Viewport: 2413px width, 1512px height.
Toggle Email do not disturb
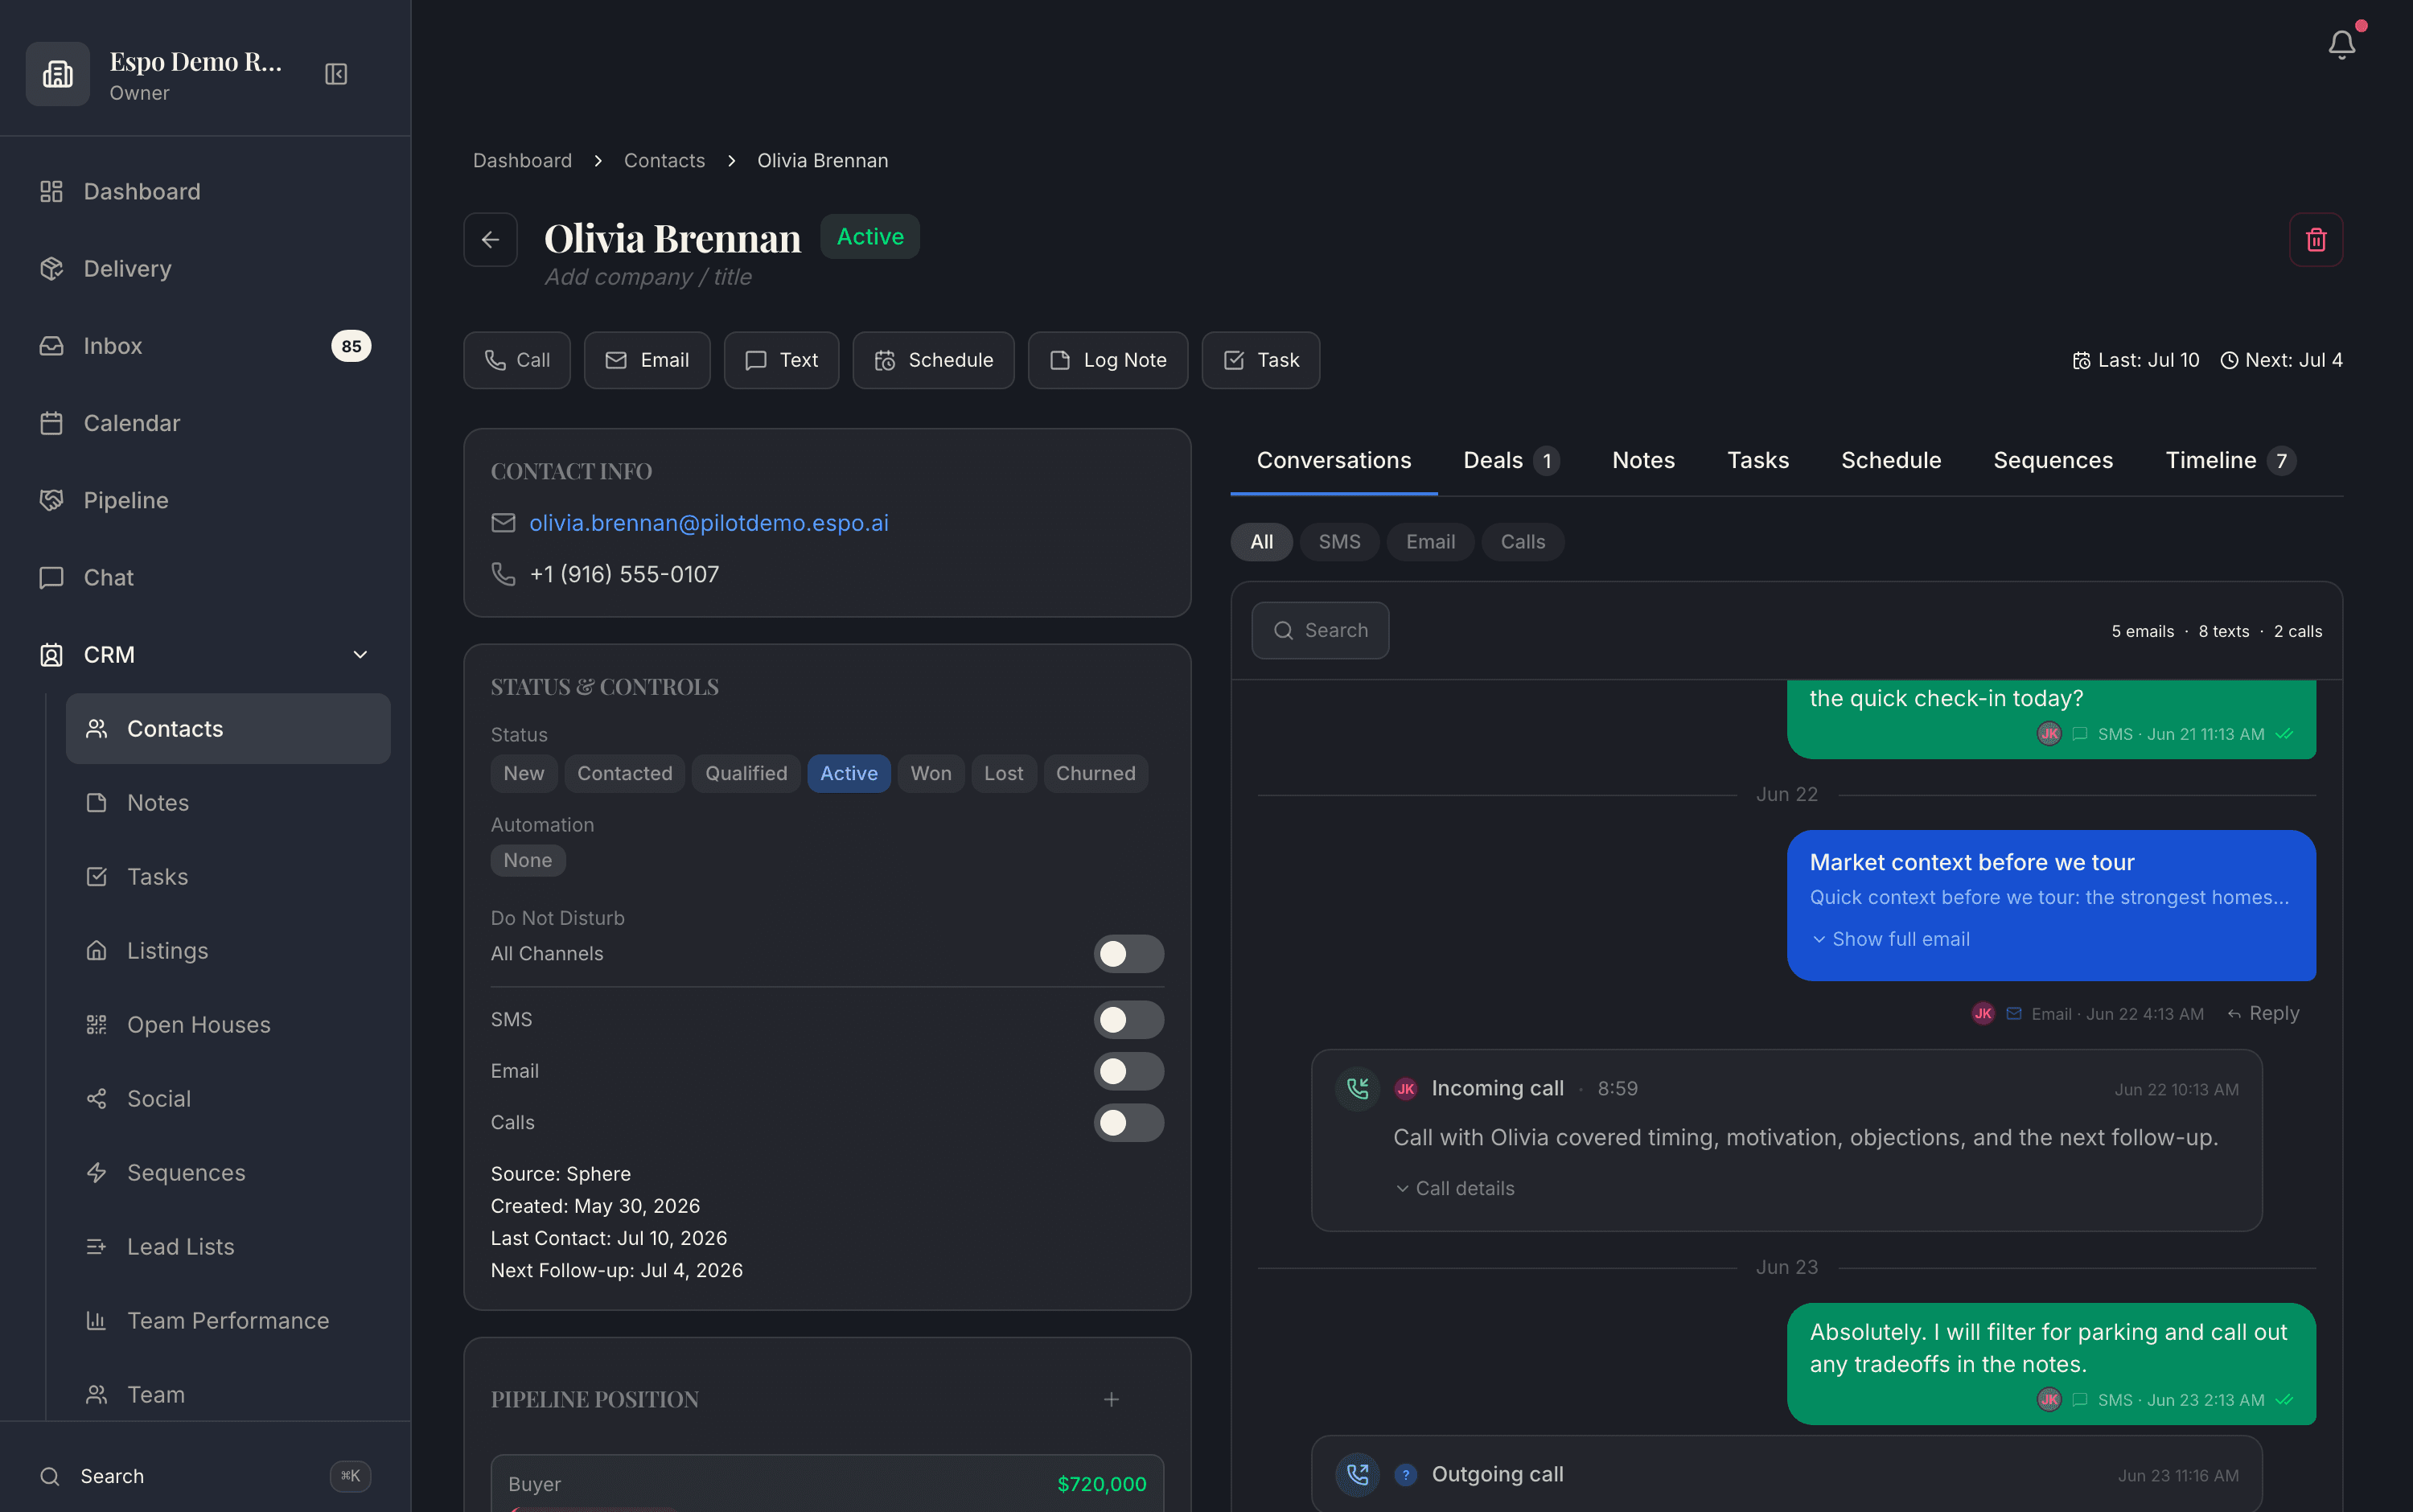[1128, 1071]
